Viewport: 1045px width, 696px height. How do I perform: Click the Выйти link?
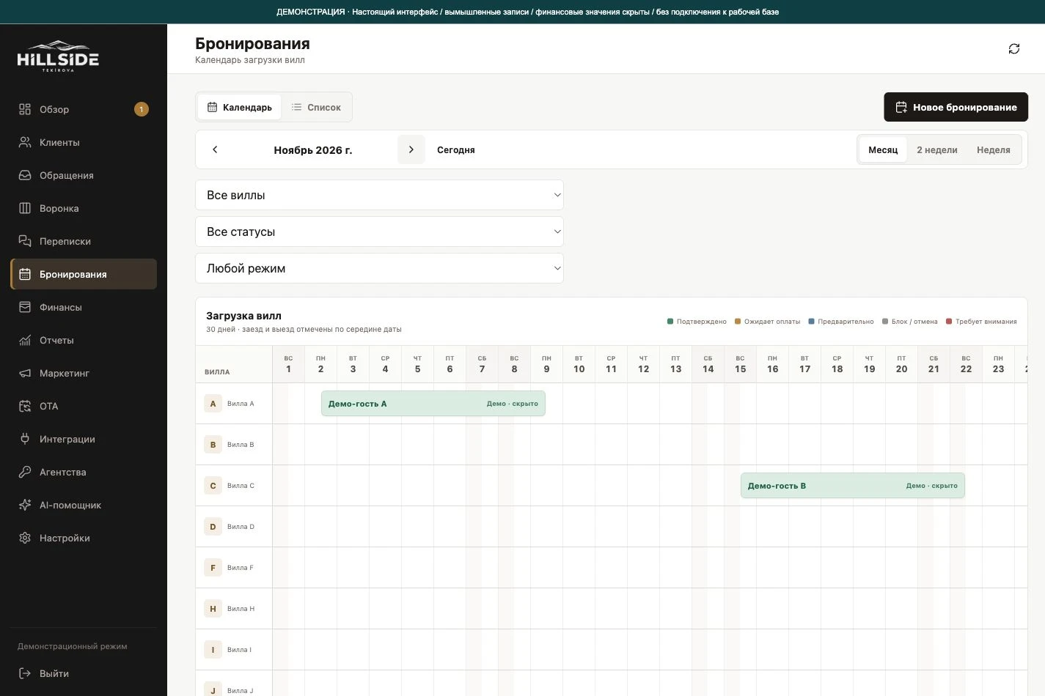[x=54, y=673]
